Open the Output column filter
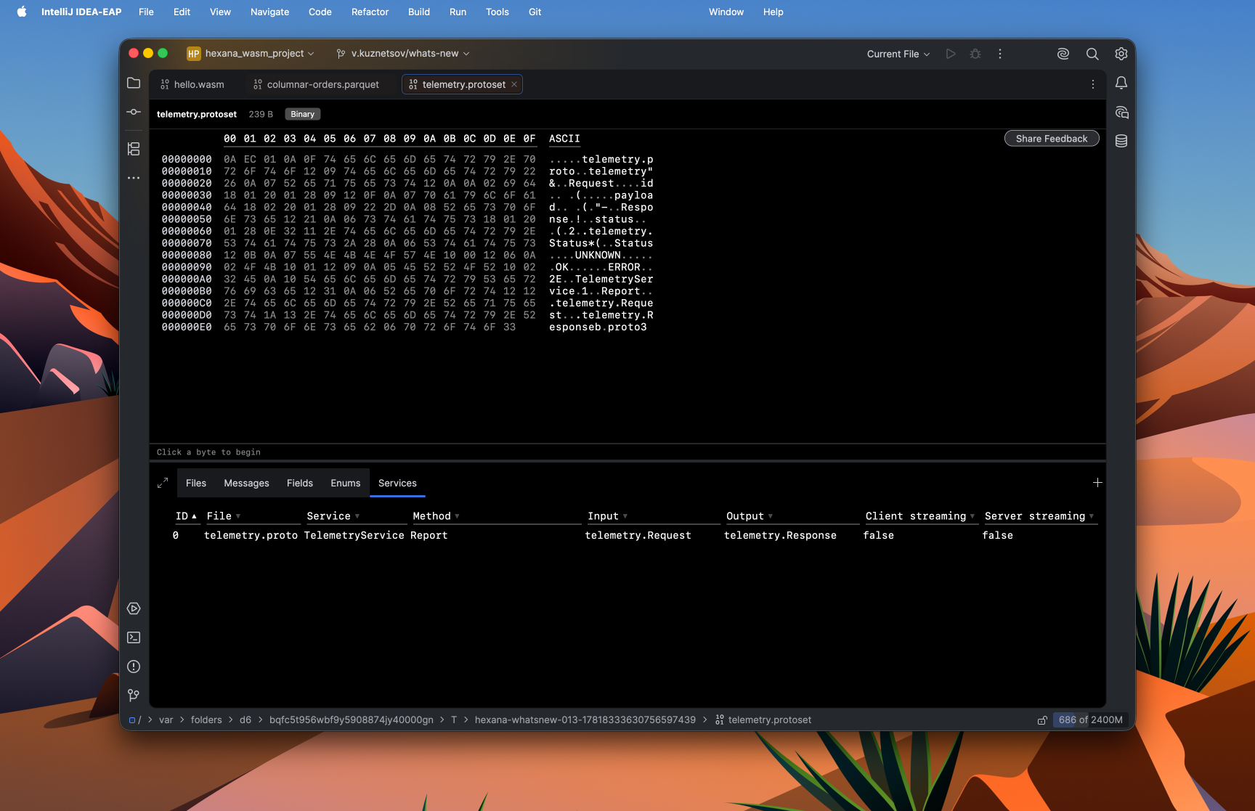 [x=771, y=516]
